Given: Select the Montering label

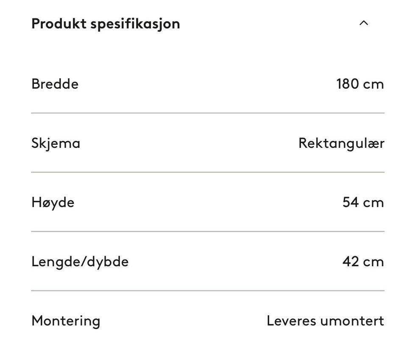Looking at the screenshot, I should coord(66,321).
